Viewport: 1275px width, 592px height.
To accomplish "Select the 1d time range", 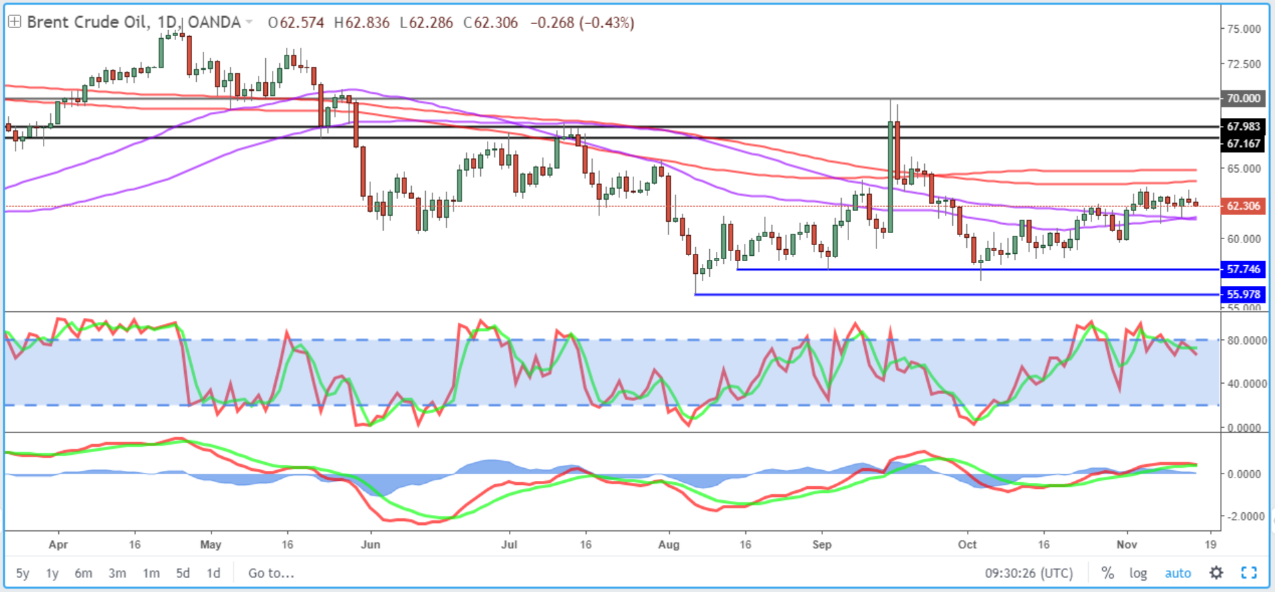I will click(213, 573).
